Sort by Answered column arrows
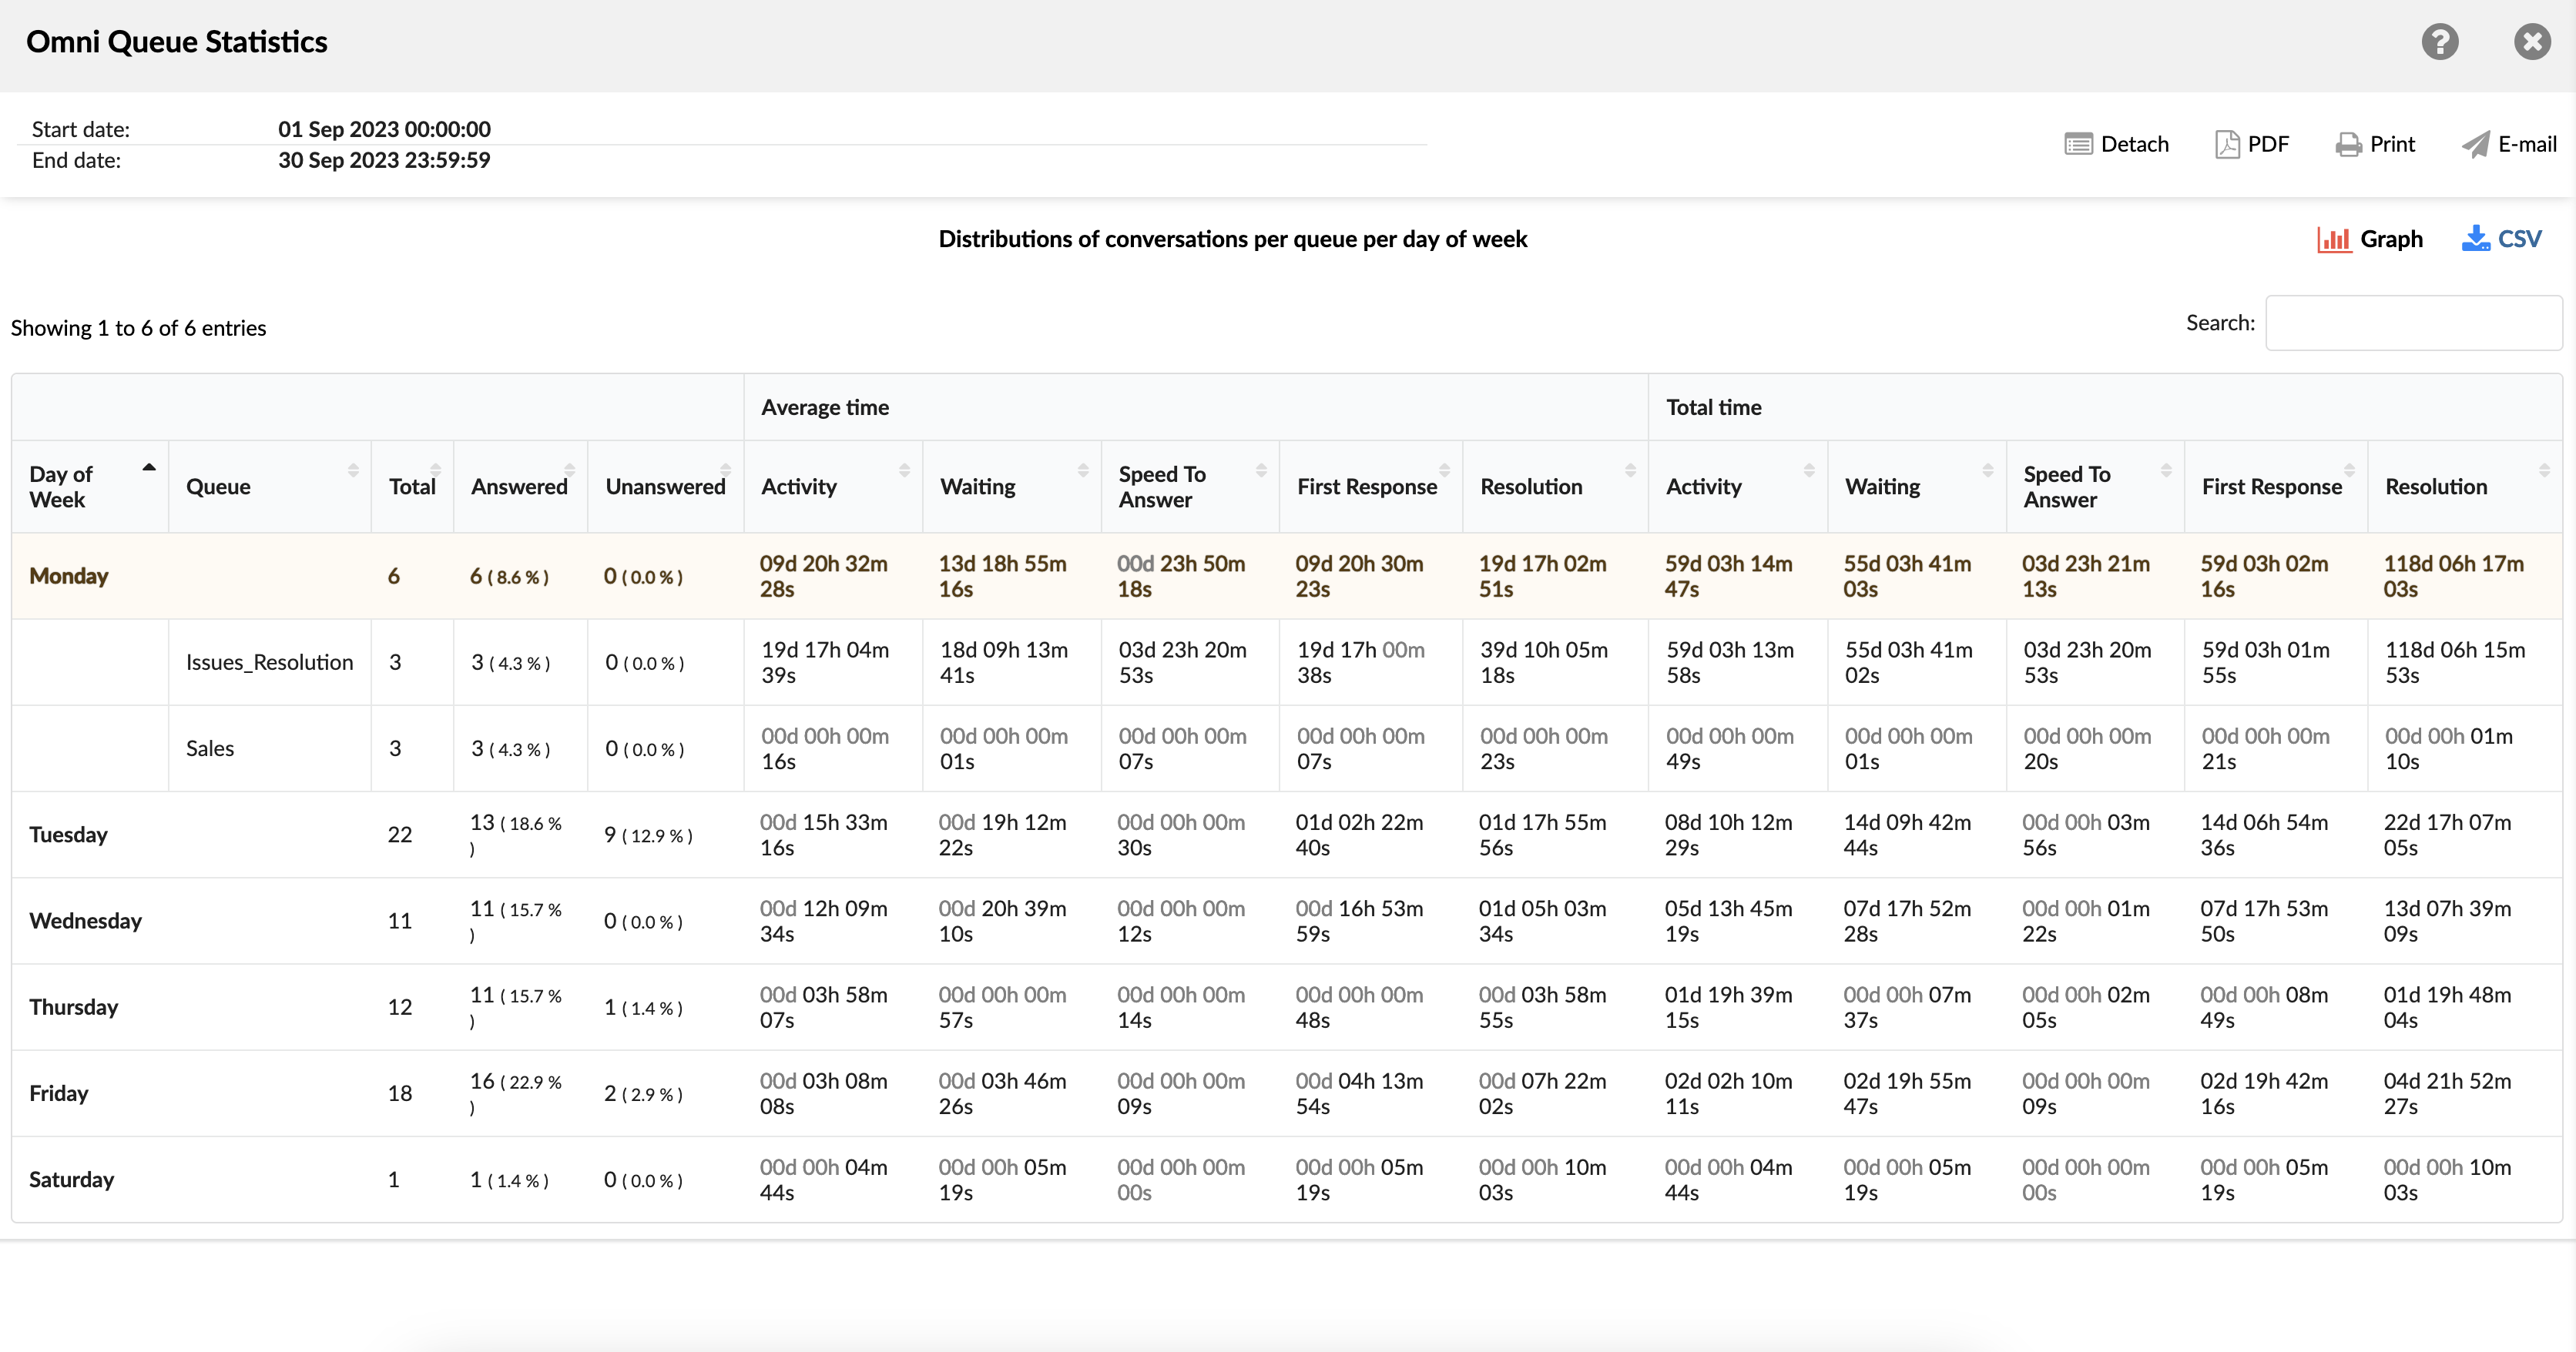This screenshot has height=1352, width=2576. (569, 470)
